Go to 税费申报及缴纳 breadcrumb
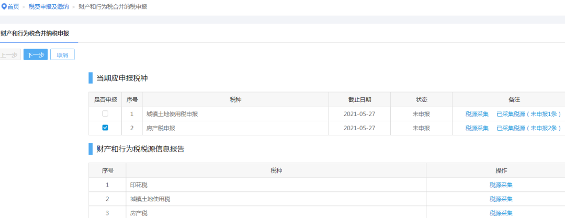Image resolution: width=565 pixels, height=218 pixels. pyautogui.click(x=49, y=6)
